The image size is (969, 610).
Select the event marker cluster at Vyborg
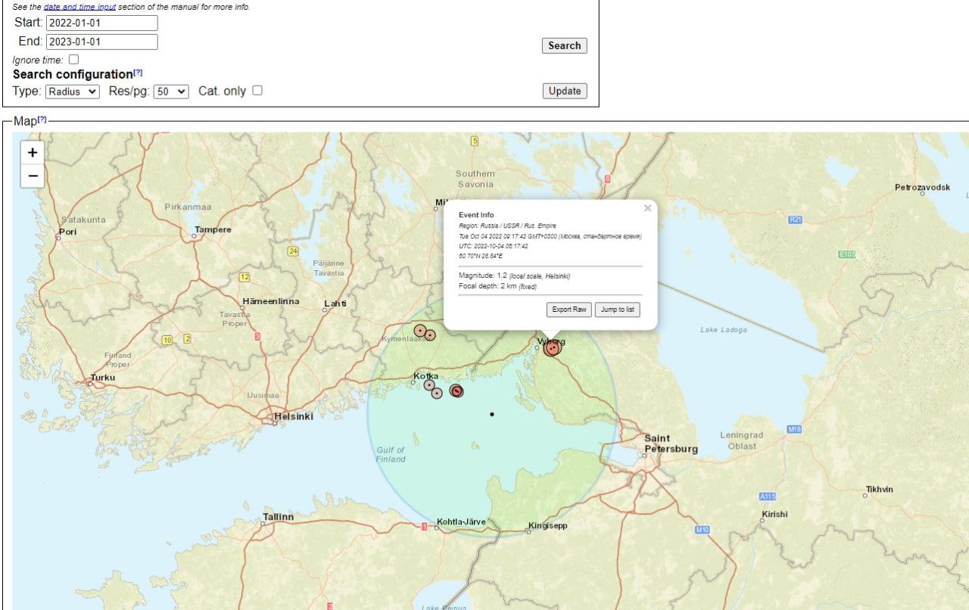[552, 348]
